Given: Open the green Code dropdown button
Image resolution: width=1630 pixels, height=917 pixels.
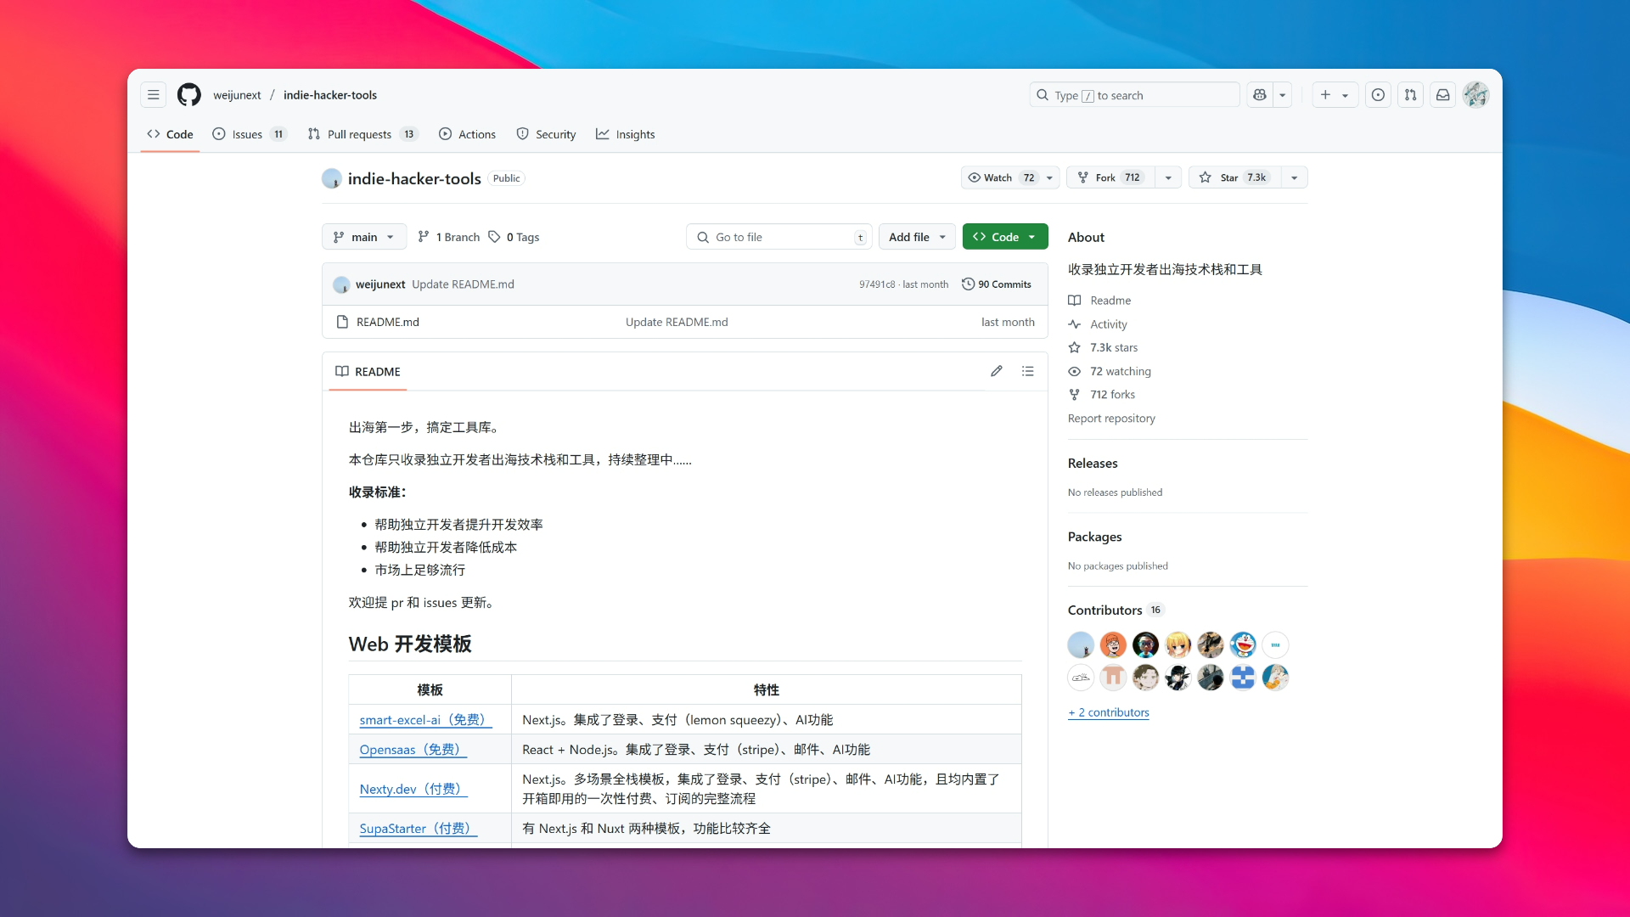Looking at the screenshot, I should (x=1005, y=237).
